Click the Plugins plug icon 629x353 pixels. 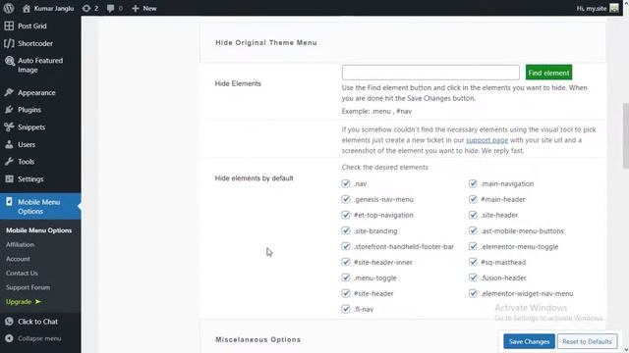point(9,110)
